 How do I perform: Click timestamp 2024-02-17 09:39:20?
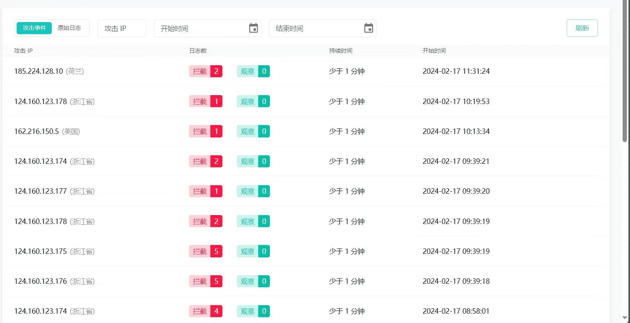point(456,191)
